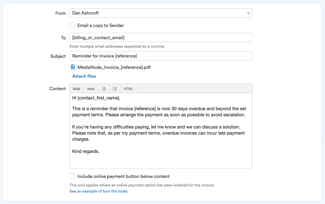
Task: Toggle off "Include online payment button below content"
Action: (x=72, y=176)
